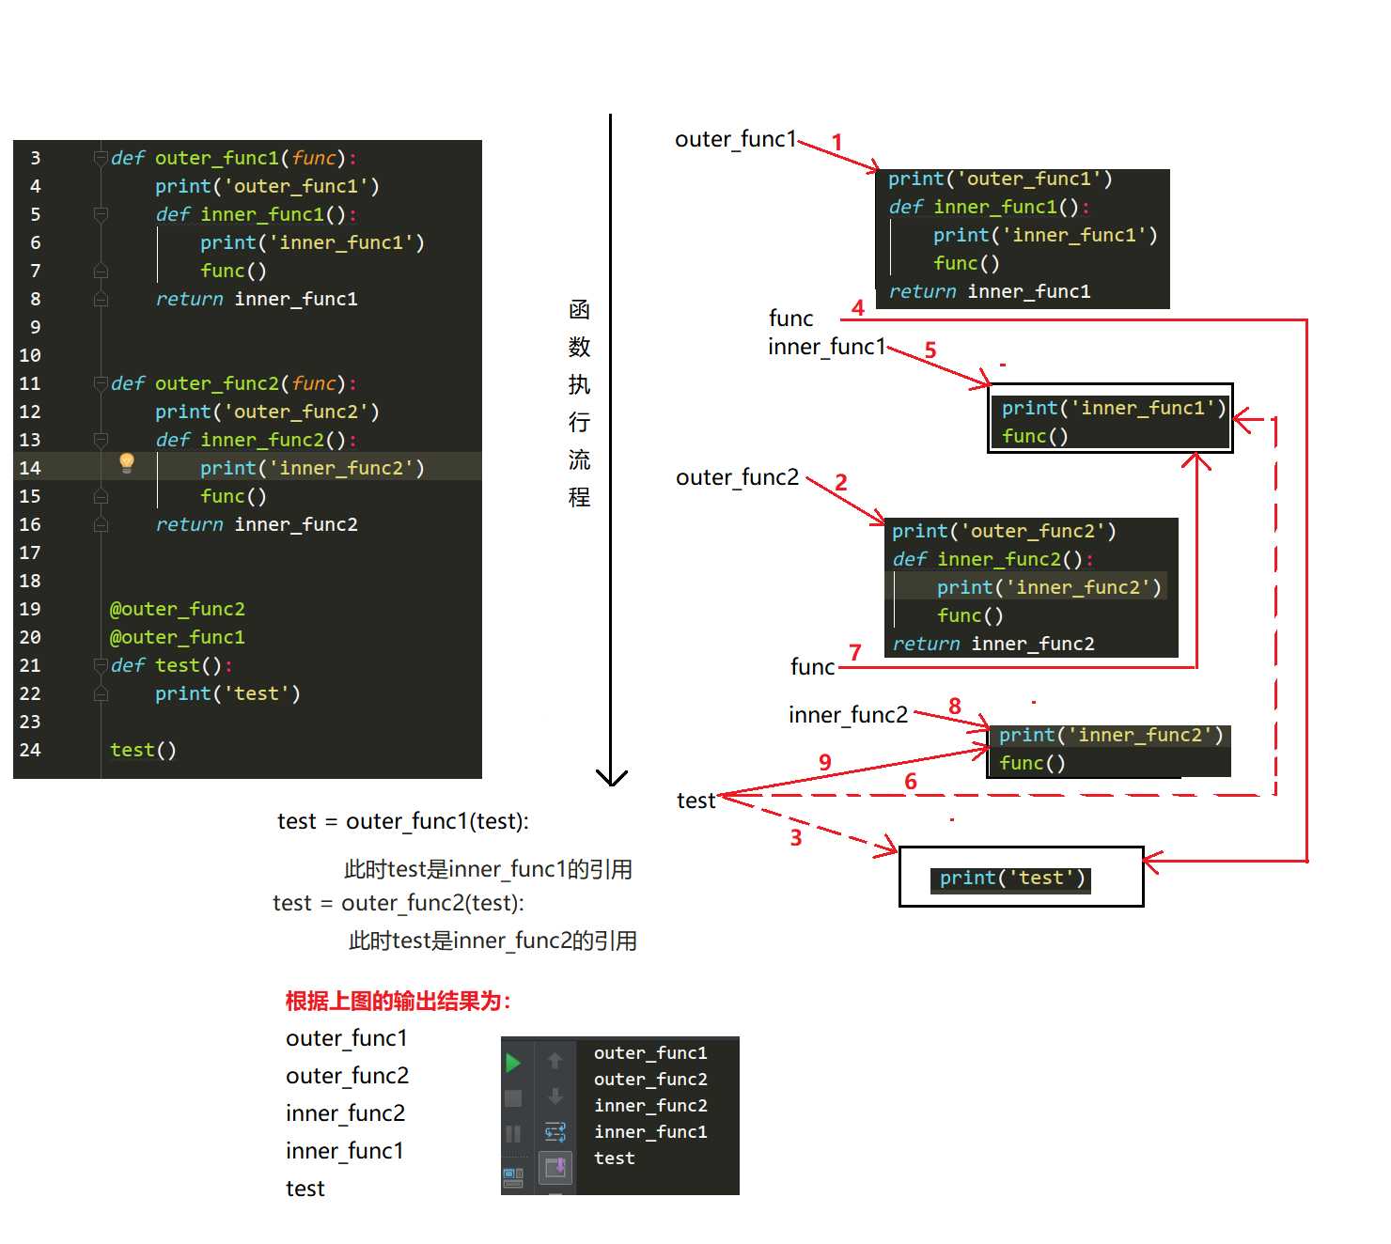Click the Restore layout icon in run panel
This screenshot has height=1244, width=1391.
click(513, 1176)
